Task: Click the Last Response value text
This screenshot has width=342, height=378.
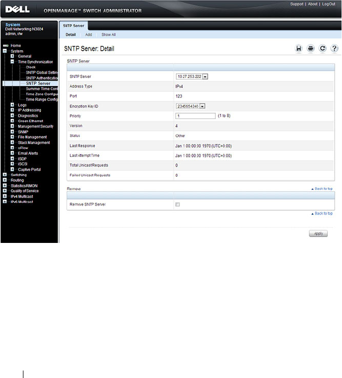Action: [203, 146]
